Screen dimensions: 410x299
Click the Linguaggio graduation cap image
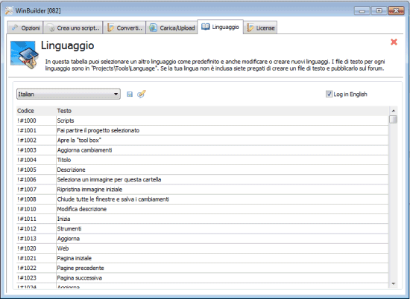(x=25, y=54)
